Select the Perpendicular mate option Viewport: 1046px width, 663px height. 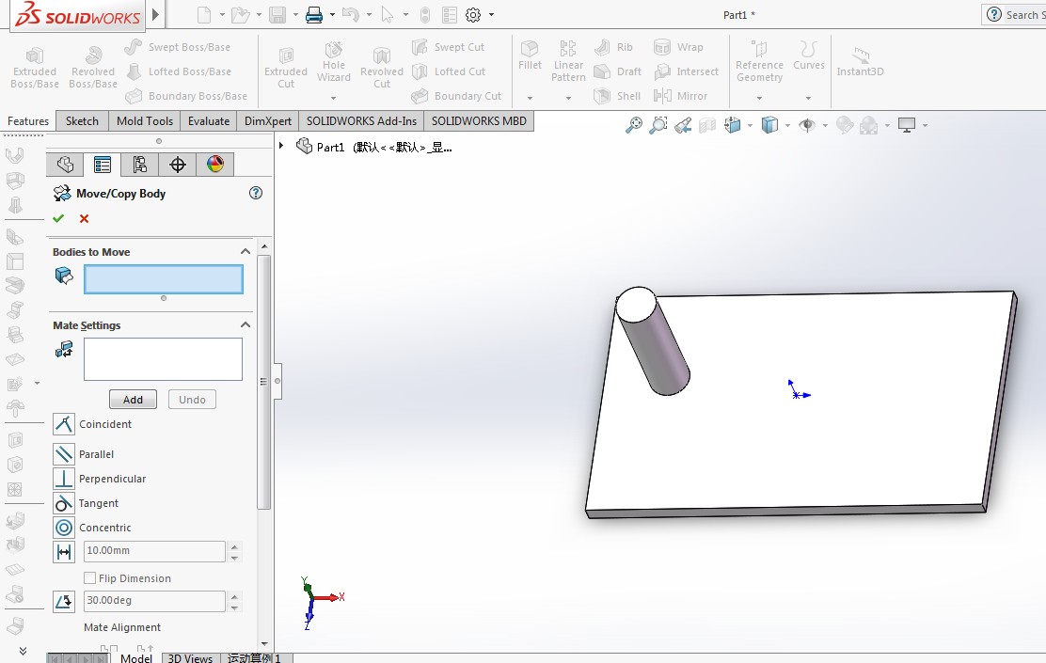point(64,479)
